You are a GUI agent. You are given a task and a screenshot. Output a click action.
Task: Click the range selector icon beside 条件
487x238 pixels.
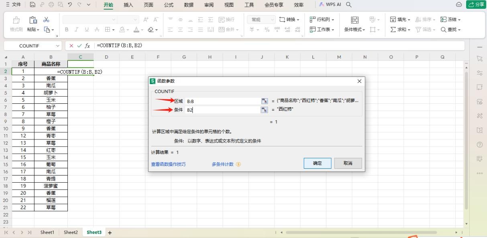pyautogui.click(x=264, y=110)
